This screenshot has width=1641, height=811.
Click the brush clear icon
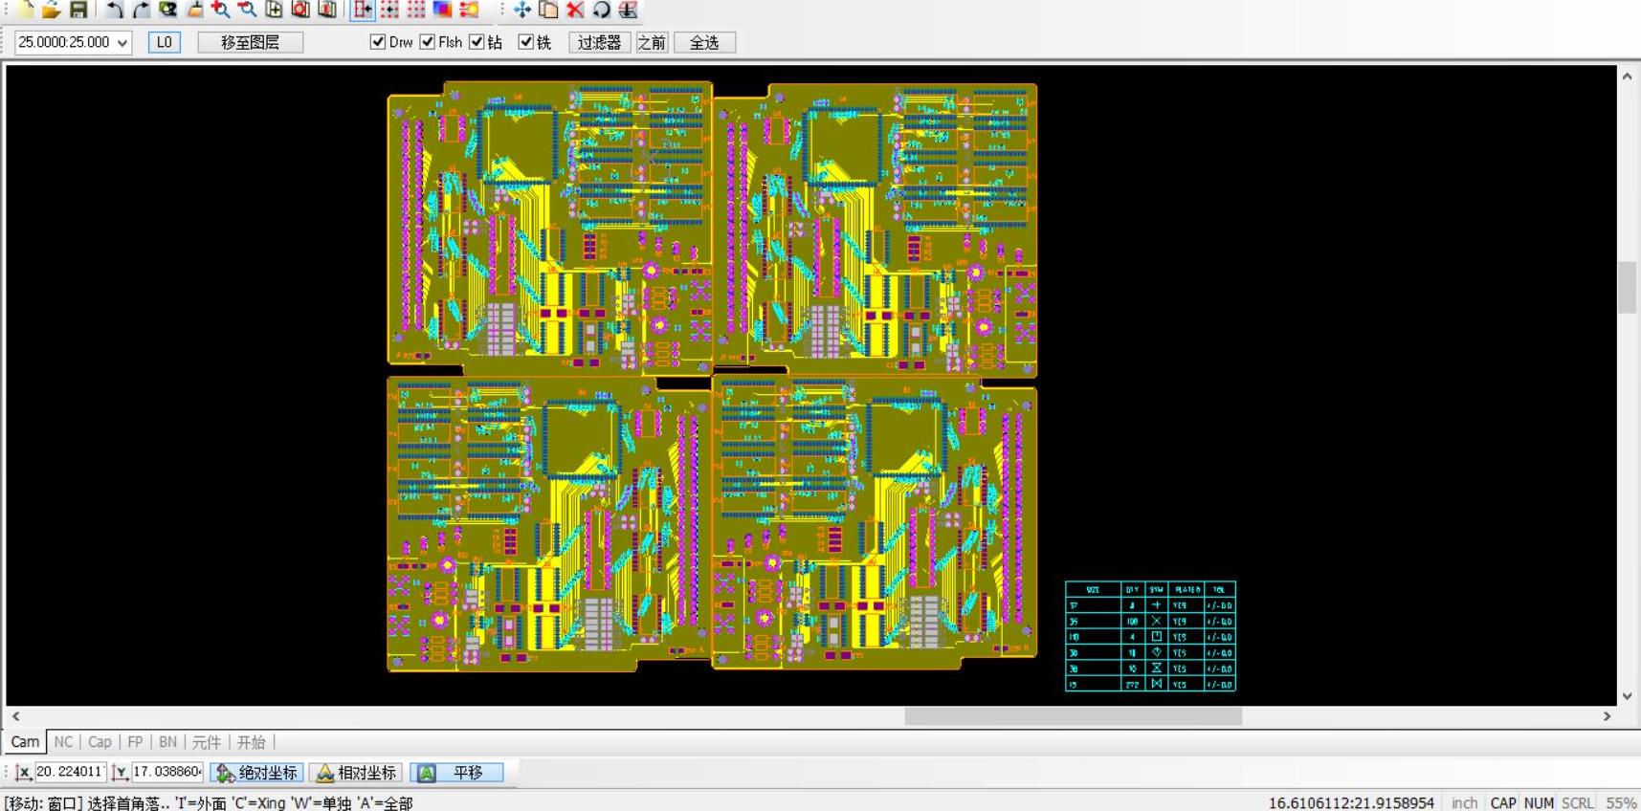pos(195,10)
